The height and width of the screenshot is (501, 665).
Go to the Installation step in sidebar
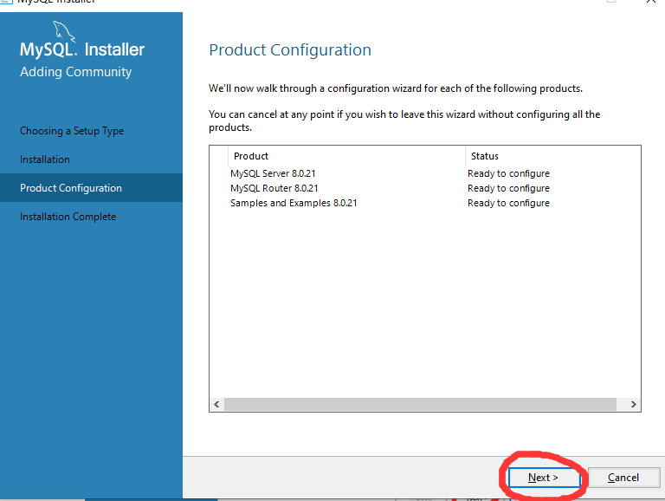coord(44,159)
